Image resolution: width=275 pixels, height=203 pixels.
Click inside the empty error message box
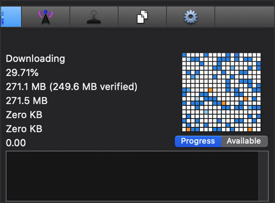point(132,176)
